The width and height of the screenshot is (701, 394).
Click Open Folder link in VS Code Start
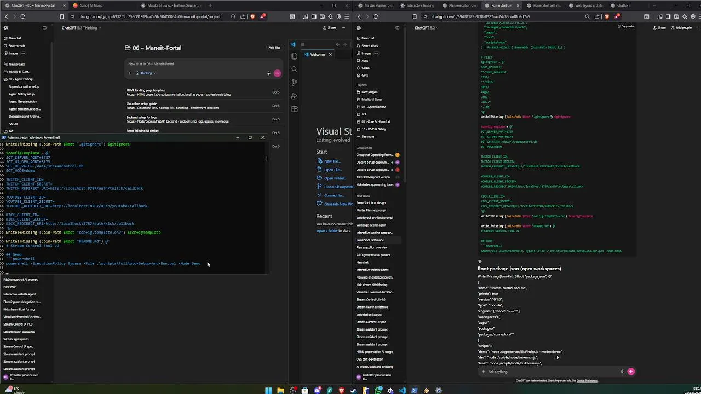[x=332, y=178]
